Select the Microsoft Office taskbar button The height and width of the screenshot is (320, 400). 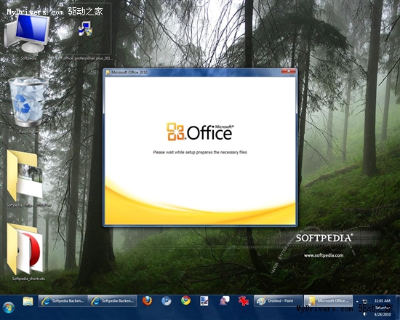328,301
